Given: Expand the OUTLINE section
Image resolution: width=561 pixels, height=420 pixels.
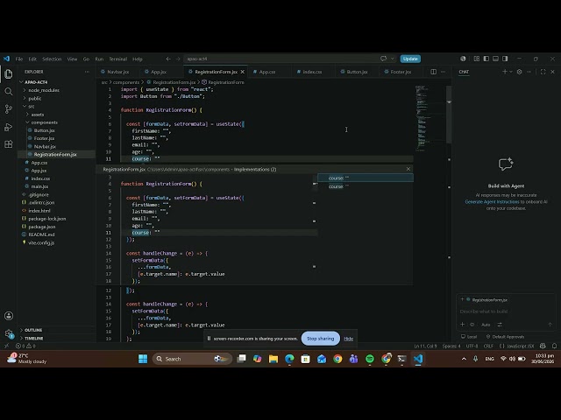Looking at the screenshot, I should [x=33, y=330].
